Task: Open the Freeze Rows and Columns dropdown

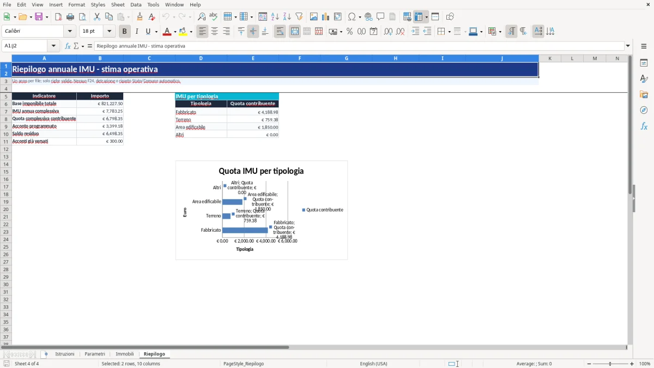Action: 426,17
